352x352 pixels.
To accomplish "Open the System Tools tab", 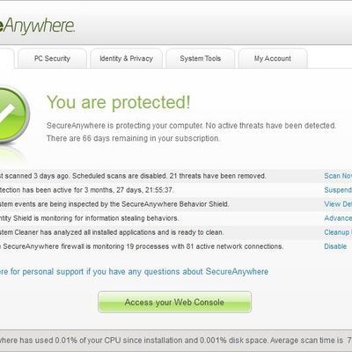I will tap(201, 58).
